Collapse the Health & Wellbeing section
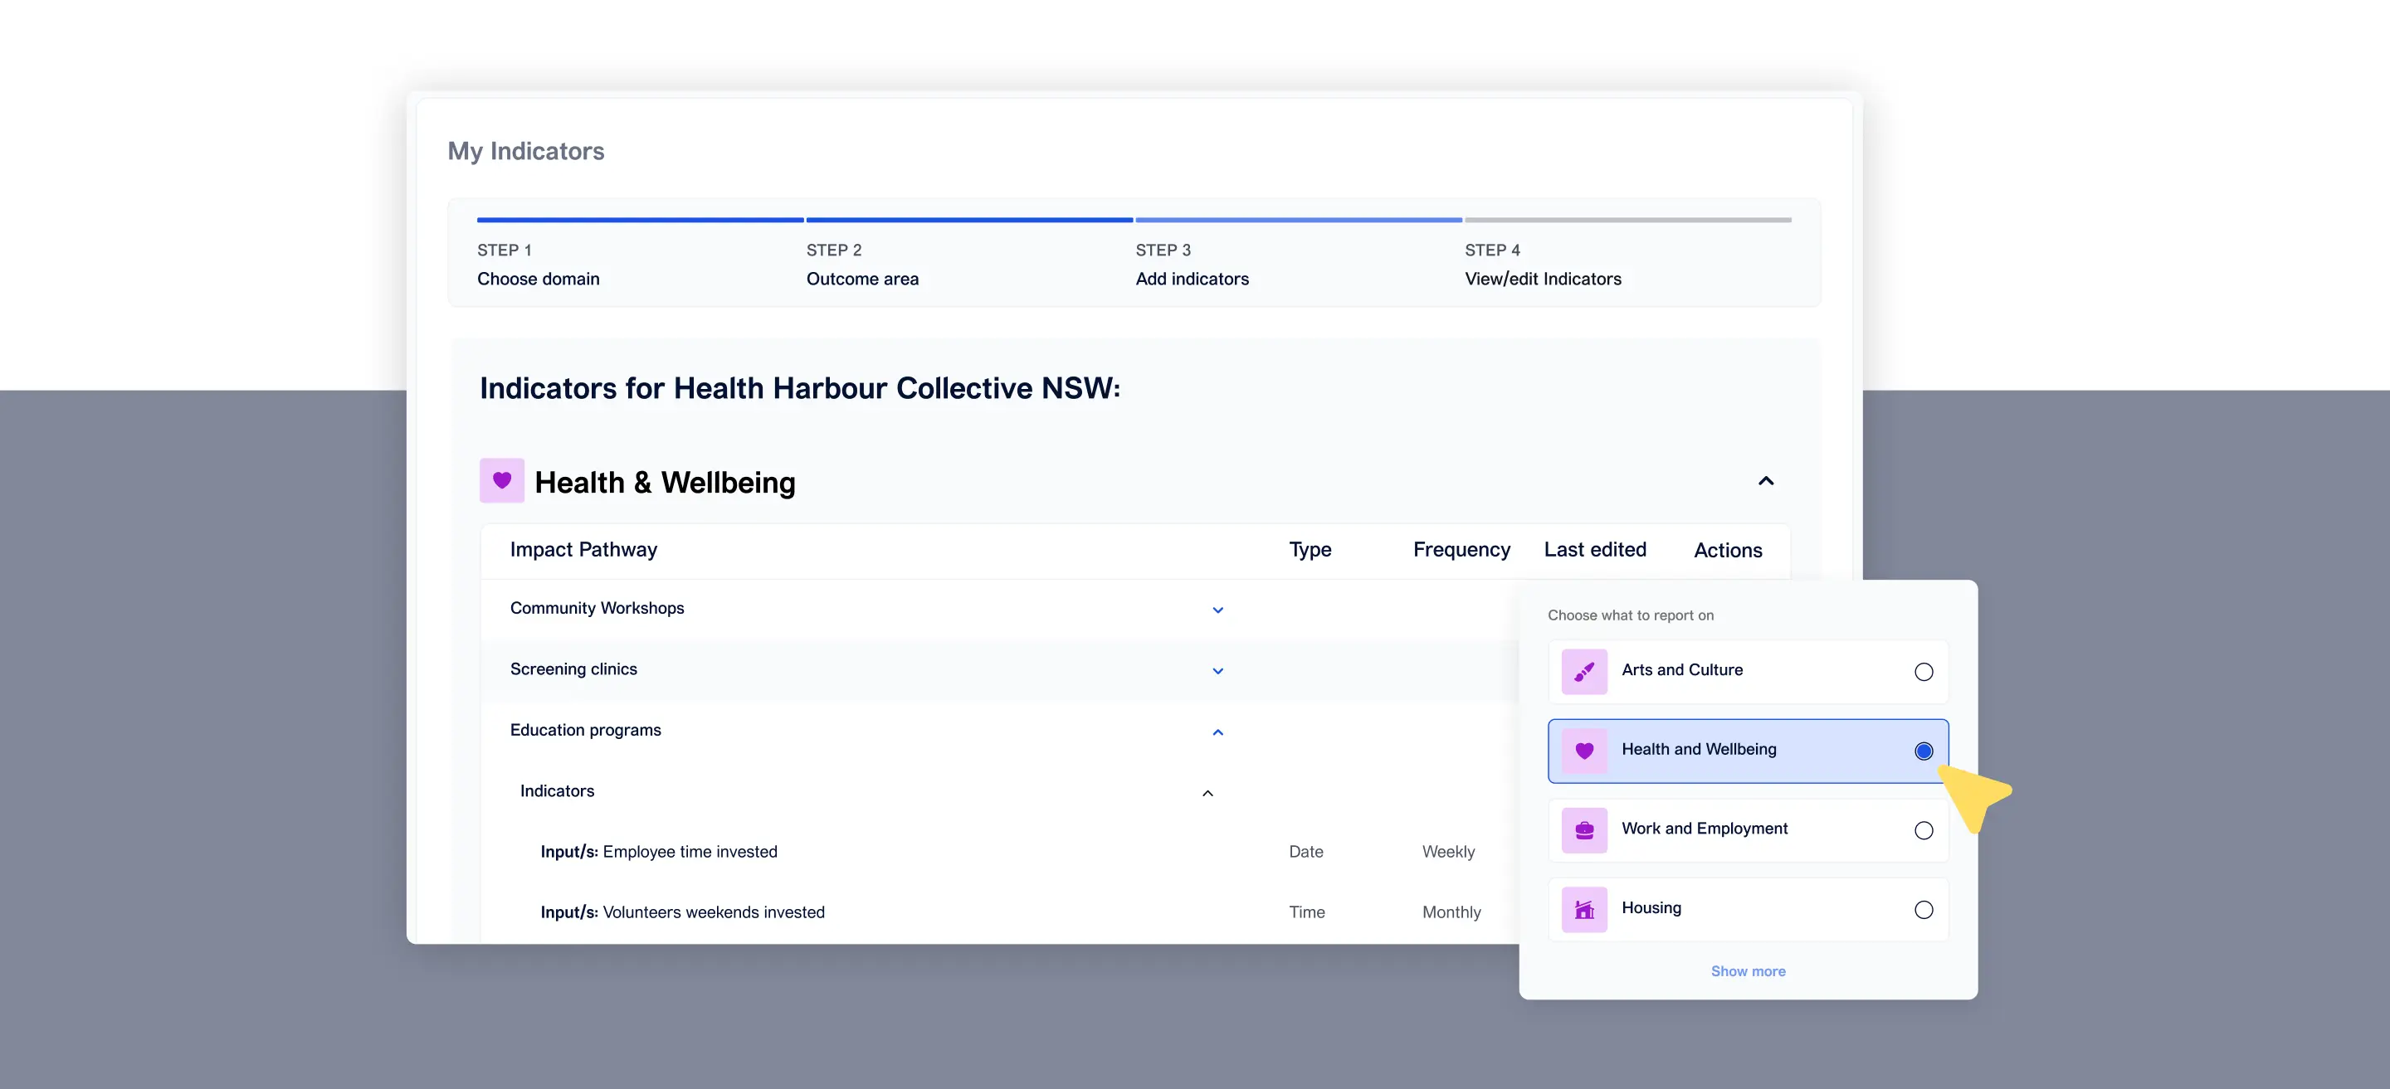The image size is (2390, 1089). click(x=1766, y=480)
